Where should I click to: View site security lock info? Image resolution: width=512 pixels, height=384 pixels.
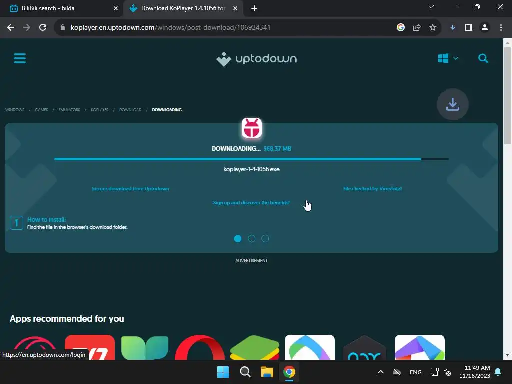tap(63, 28)
